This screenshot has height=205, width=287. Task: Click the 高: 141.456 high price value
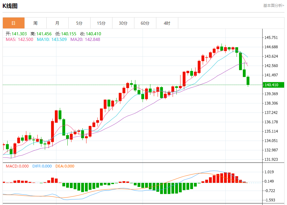click(x=41, y=34)
